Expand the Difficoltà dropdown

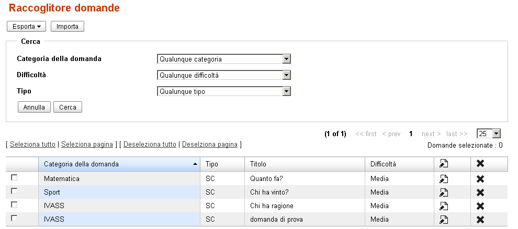(x=223, y=76)
